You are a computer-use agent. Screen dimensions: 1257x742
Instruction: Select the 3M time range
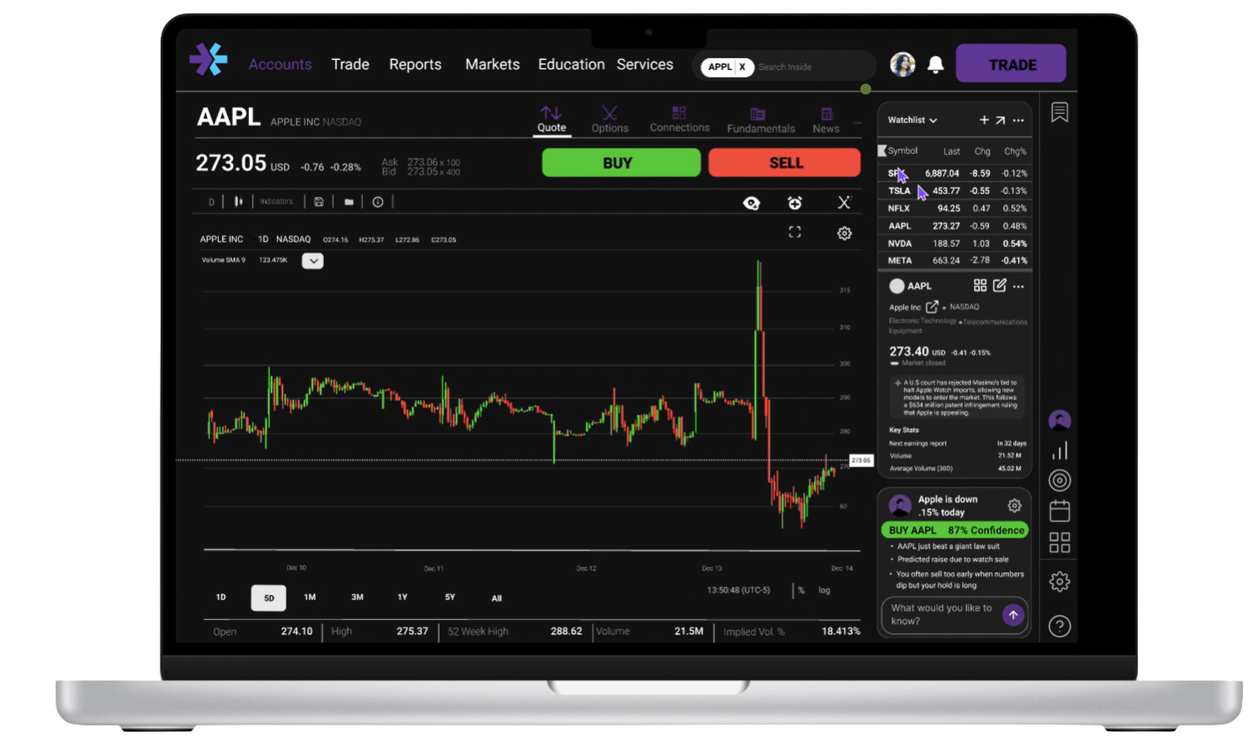(357, 597)
